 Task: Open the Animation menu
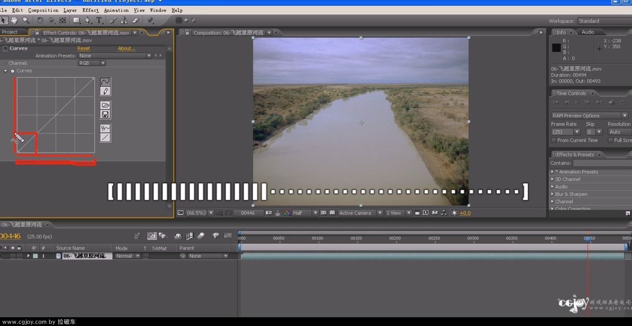(116, 10)
